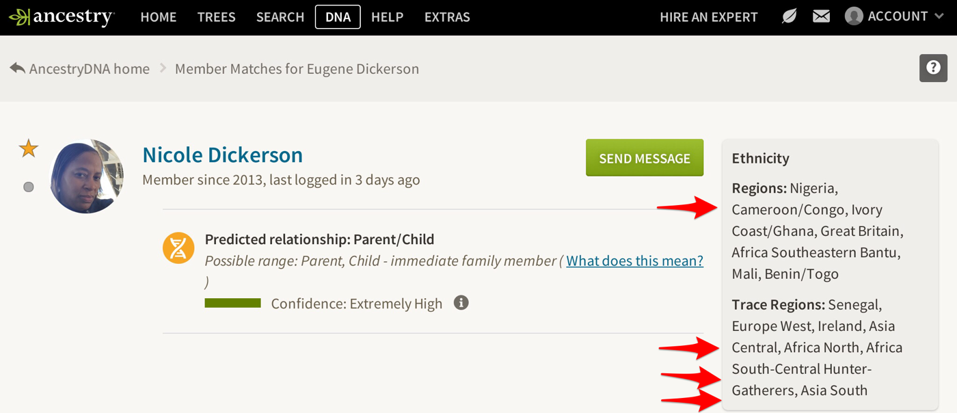Click the green confidence level bar
Screen dimensions: 957x413
233,303
